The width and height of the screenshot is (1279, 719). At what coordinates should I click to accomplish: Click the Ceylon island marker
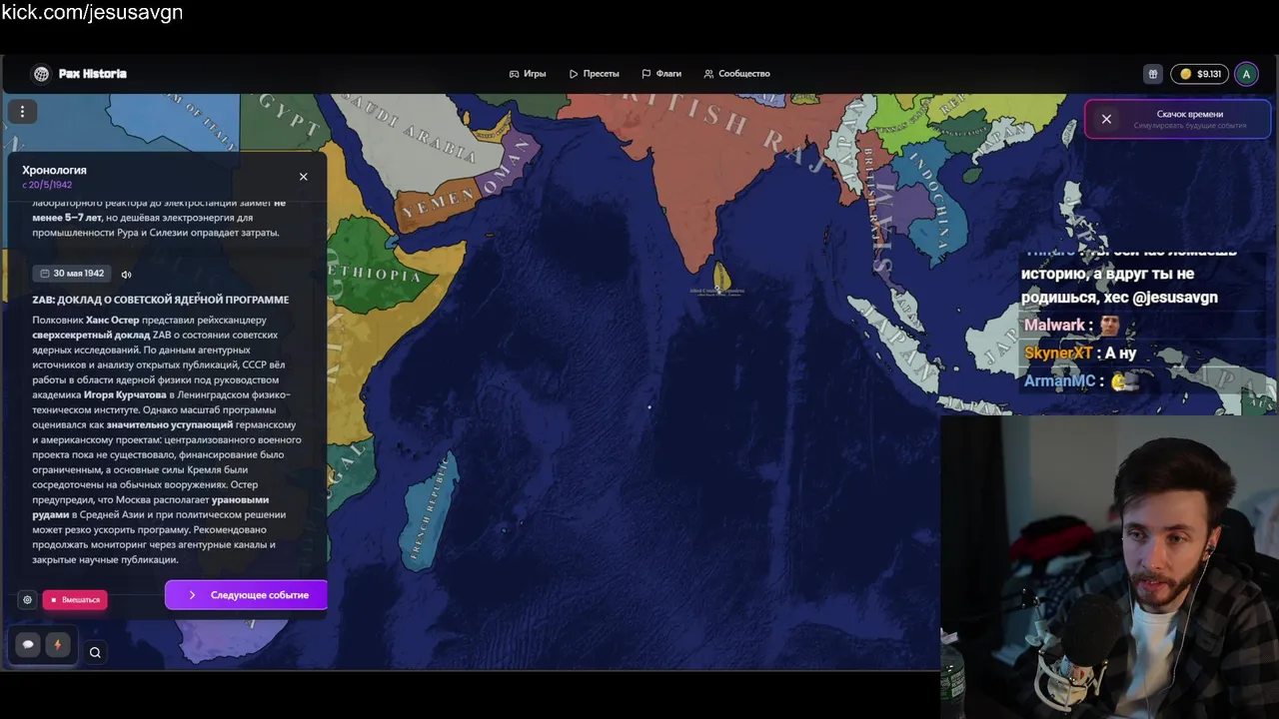point(721,276)
